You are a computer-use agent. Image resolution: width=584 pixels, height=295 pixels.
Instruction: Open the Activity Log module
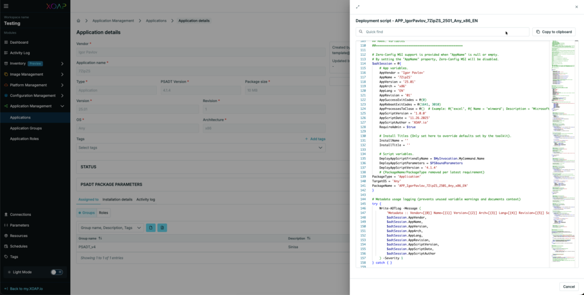tap(20, 53)
